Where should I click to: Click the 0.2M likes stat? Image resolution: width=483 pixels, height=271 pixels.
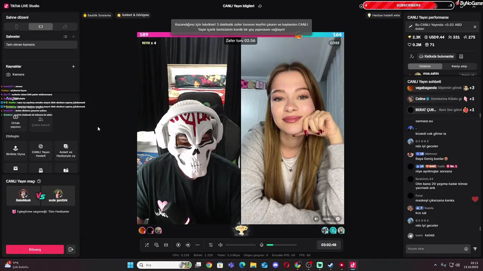click(414, 44)
